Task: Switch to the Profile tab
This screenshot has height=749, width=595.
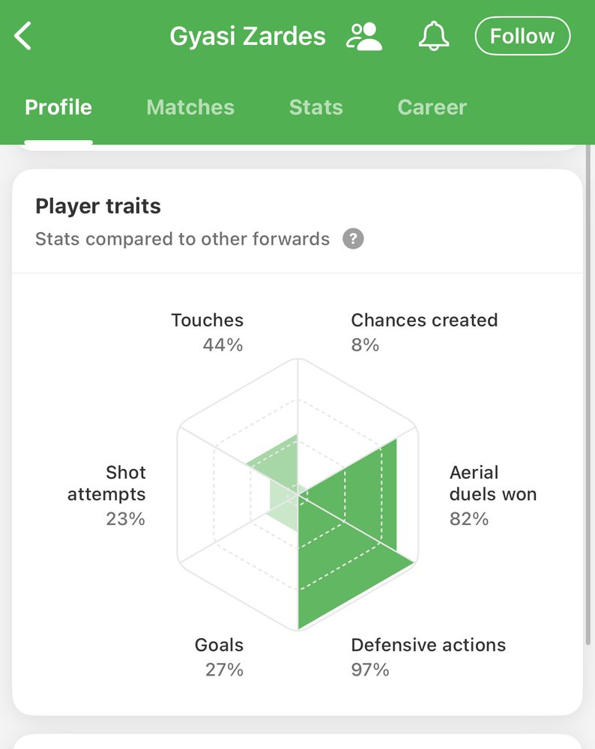Action: click(x=58, y=107)
